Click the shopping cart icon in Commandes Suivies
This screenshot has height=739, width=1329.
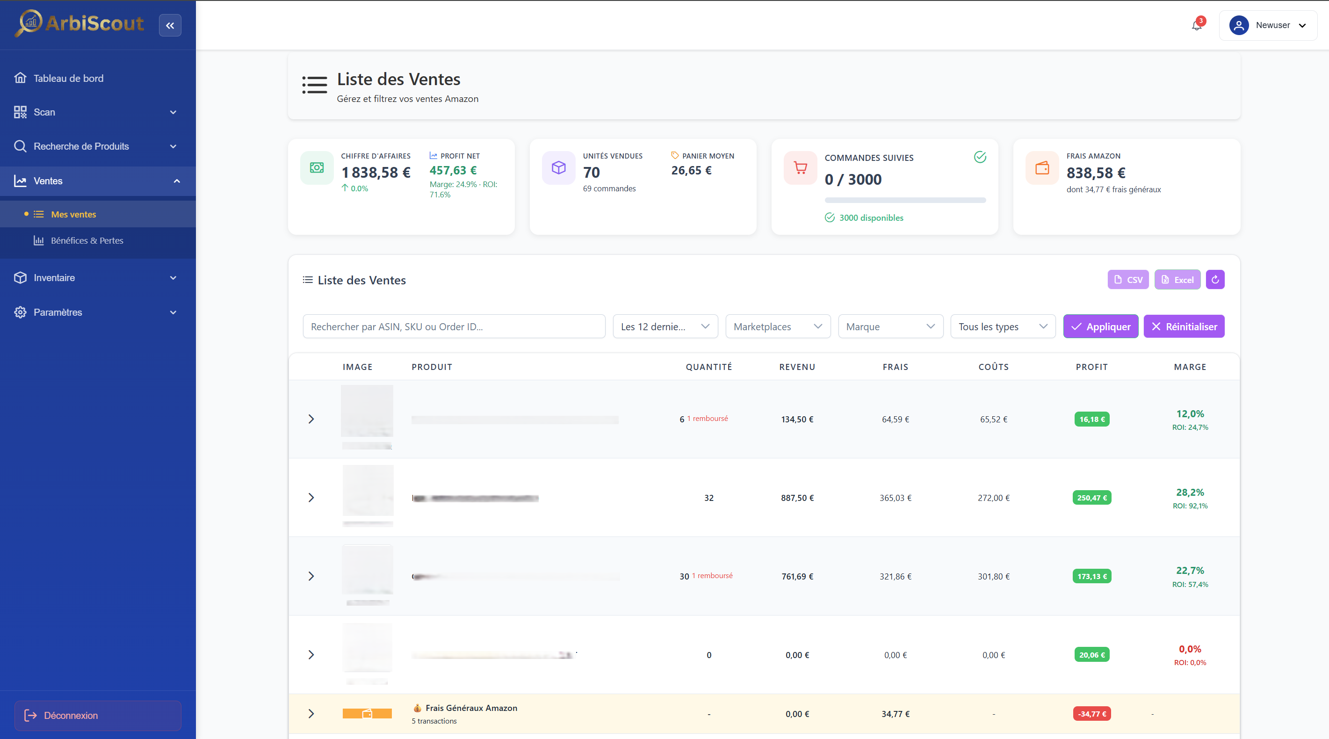click(x=800, y=168)
